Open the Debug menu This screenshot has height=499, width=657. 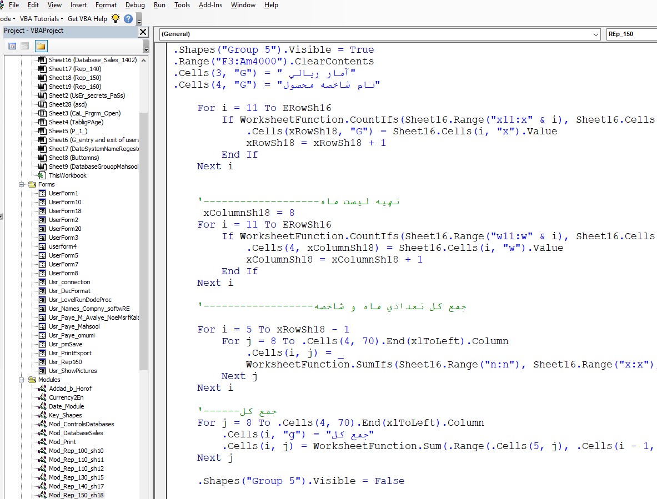[135, 5]
